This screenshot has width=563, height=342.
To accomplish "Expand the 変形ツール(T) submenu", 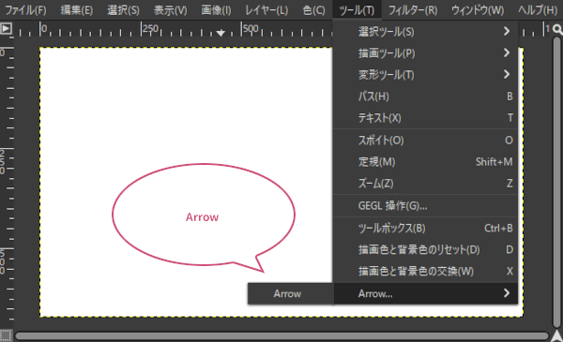I will (x=425, y=75).
